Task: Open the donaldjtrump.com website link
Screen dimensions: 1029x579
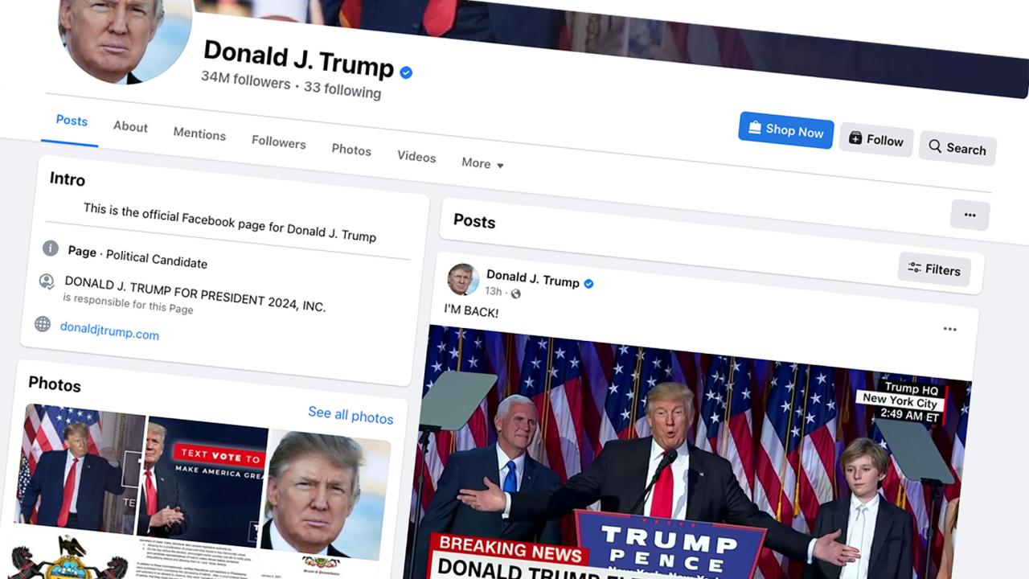Action: click(x=109, y=331)
